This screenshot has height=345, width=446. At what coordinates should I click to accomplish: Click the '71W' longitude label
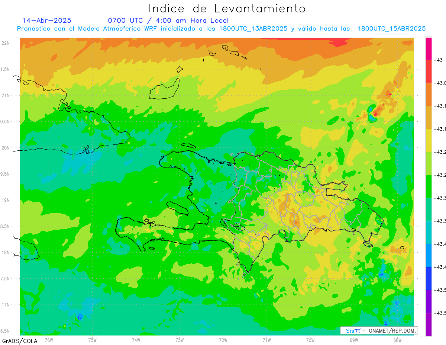[x=266, y=340]
